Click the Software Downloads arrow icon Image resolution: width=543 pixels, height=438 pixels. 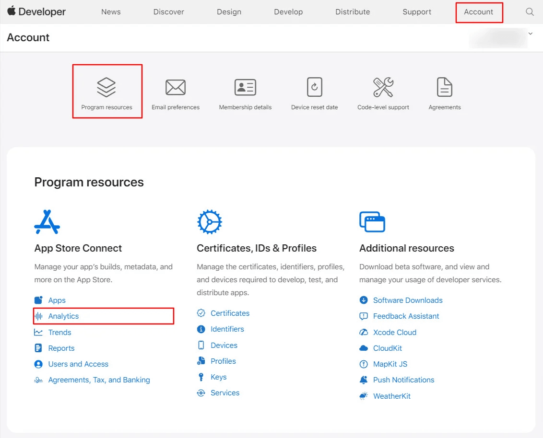364,300
